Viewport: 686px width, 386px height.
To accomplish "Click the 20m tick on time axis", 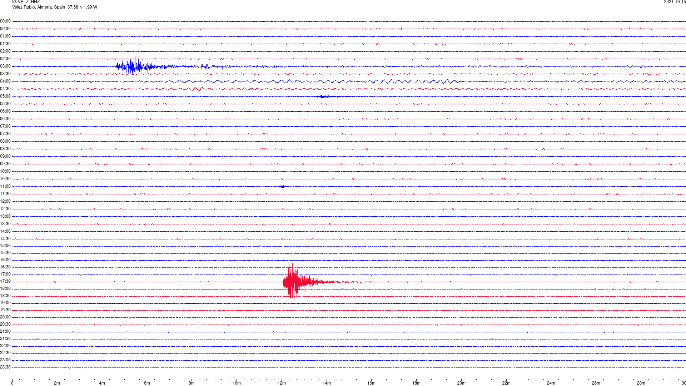I will [461, 383].
